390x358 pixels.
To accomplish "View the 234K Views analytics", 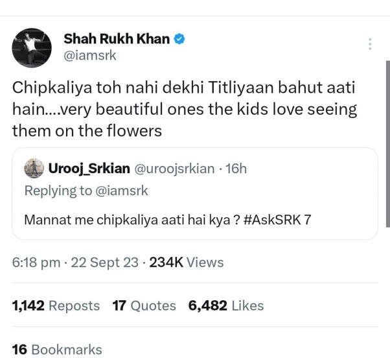I will (x=187, y=262).
